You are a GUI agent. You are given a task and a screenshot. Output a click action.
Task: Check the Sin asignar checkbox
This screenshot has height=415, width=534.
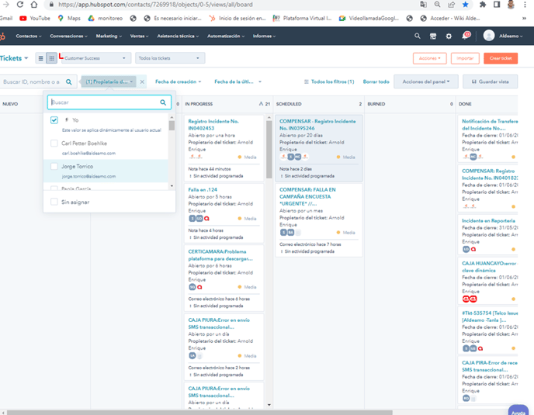tap(54, 202)
